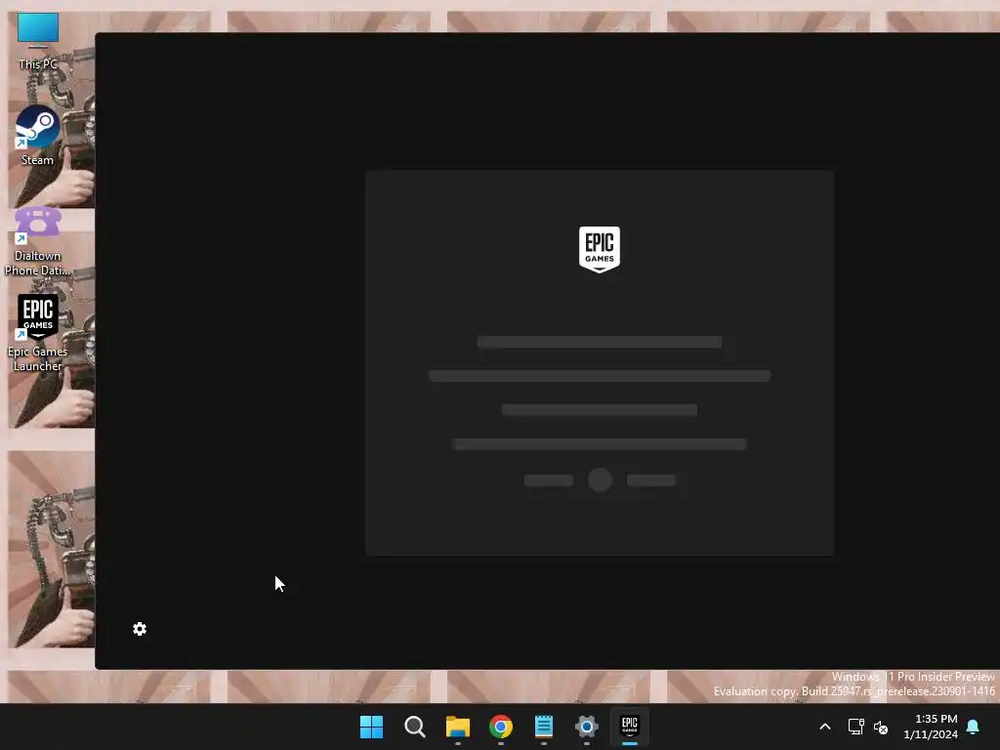Open File Explorer from taskbar
Viewport: 1000px width, 750px height.
tap(458, 727)
